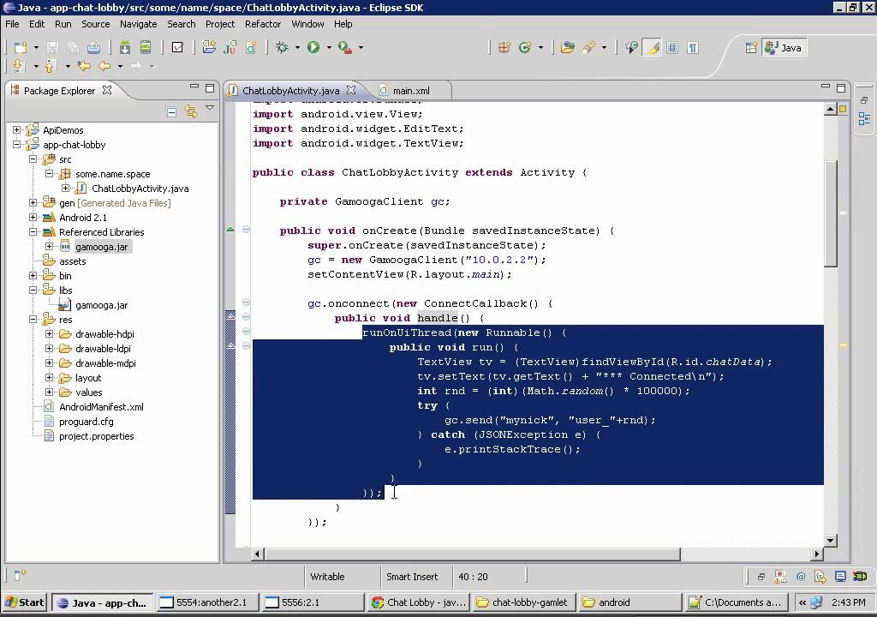Click the Next Annotation arrow icon

pos(19,66)
